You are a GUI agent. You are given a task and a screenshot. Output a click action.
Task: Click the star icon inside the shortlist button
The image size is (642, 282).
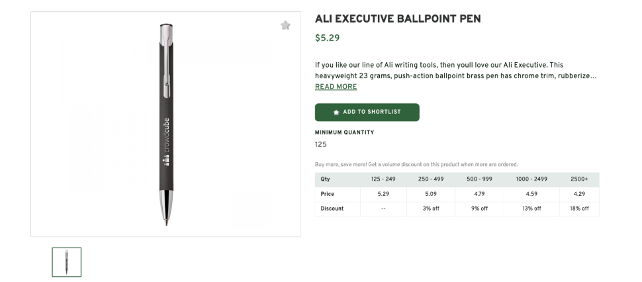[x=336, y=113]
